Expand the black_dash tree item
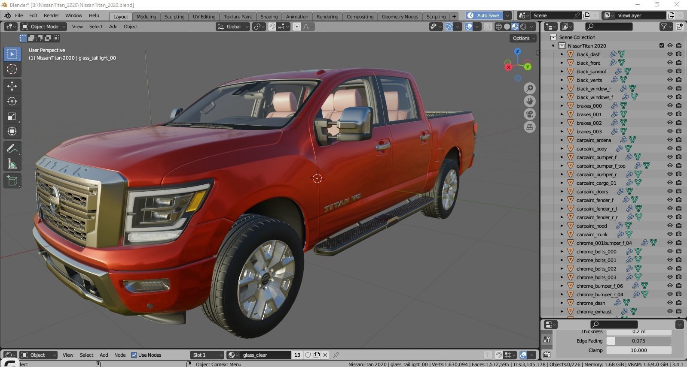The width and height of the screenshot is (687, 367). (x=562, y=54)
